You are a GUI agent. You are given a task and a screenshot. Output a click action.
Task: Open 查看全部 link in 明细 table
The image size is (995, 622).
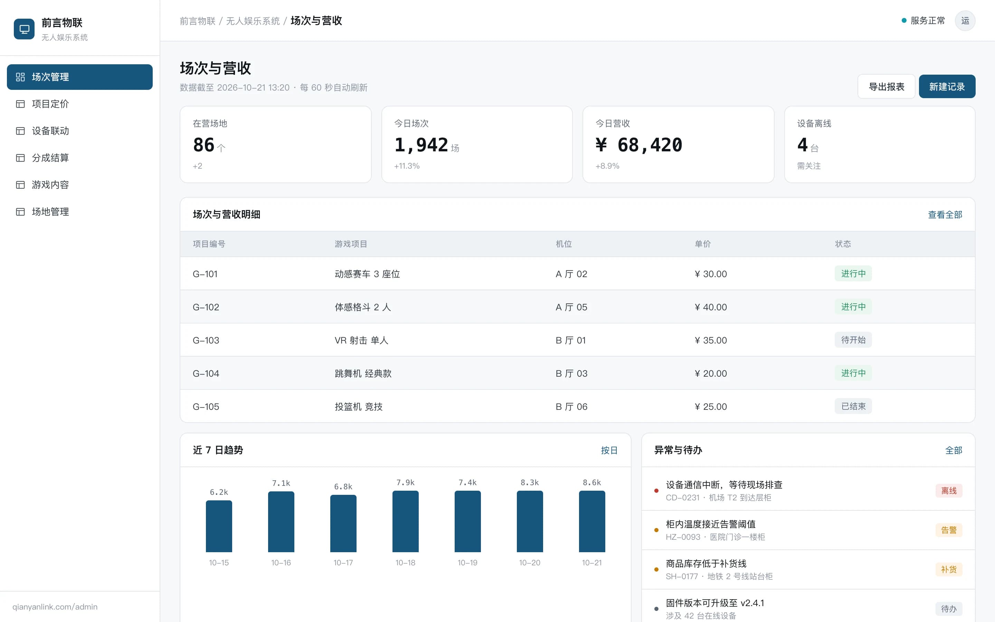pyautogui.click(x=945, y=215)
